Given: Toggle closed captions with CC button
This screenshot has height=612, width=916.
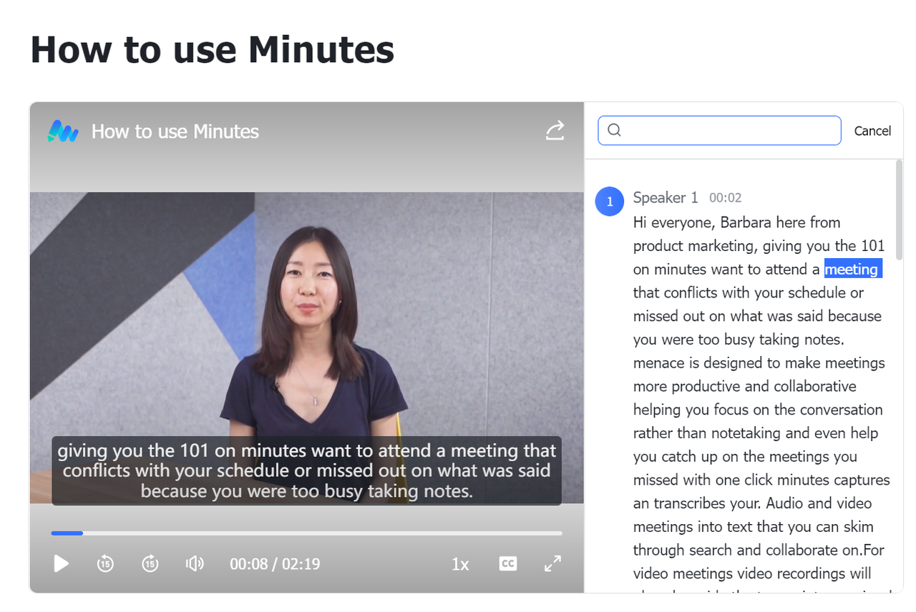Looking at the screenshot, I should coord(507,563).
